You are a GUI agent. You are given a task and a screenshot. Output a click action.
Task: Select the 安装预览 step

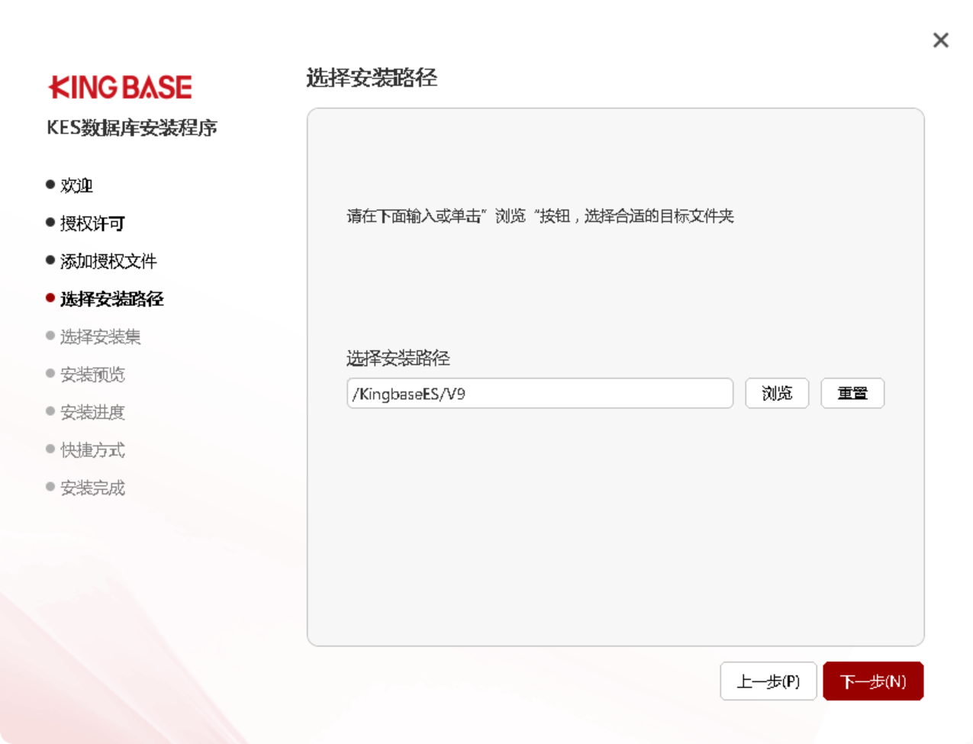click(x=92, y=375)
